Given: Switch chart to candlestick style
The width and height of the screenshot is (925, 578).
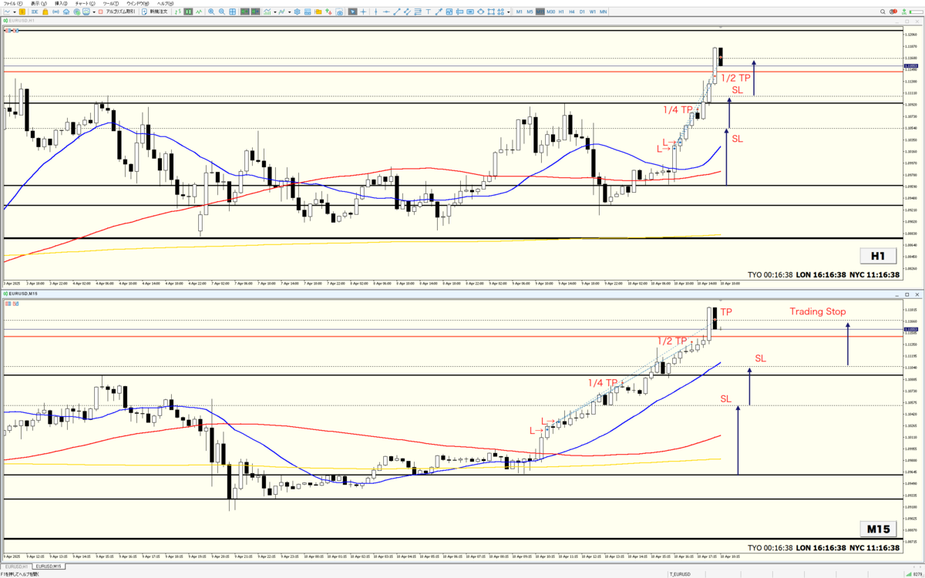Looking at the screenshot, I should 188,12.
